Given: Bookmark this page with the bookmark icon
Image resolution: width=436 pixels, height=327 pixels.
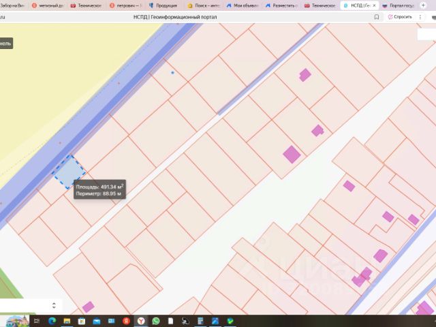Looking at the screenshot, I should (x=377, y=17).
